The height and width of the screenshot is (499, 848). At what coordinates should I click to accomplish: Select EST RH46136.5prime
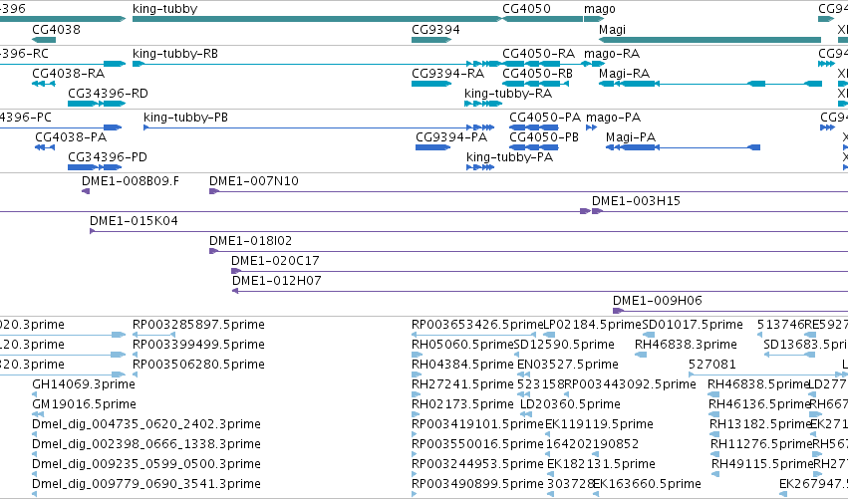tap(713, 414)
